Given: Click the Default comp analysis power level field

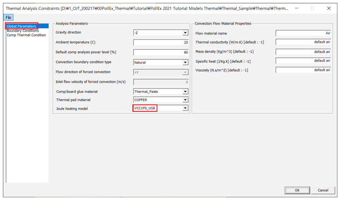Looking at the screenshot, I should click(161, 52).
